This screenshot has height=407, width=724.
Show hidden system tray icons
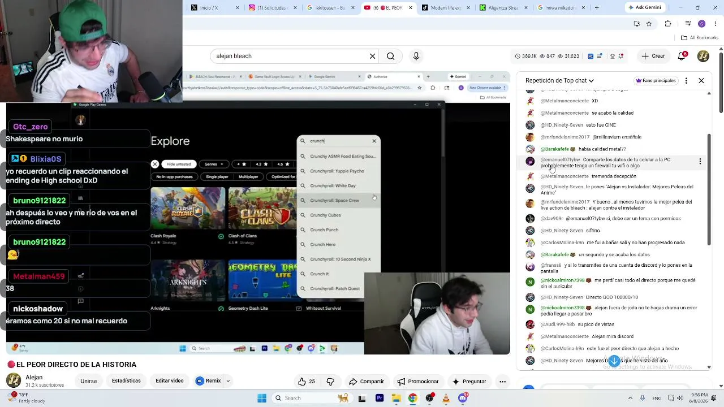point(630,398)
